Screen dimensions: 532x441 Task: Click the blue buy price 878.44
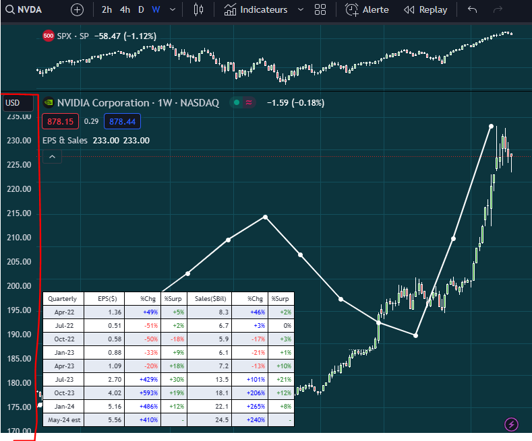click(123, 121)
